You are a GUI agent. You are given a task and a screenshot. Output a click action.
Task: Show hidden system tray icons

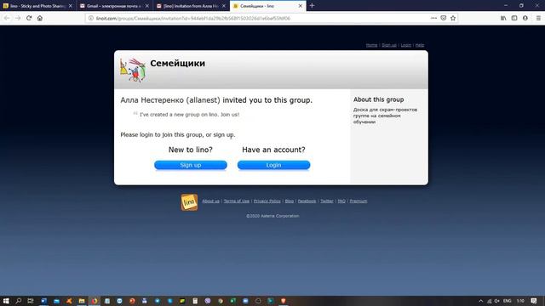[x=480, y=301]
